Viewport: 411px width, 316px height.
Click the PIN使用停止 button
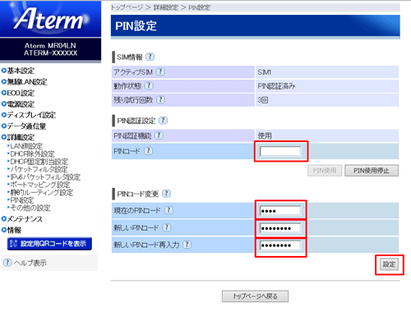coord(372,171)
